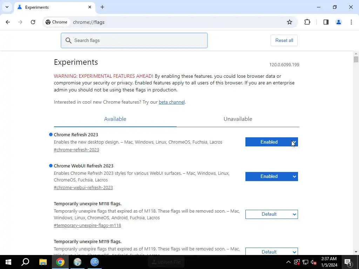Screen dimensions: 359x269
Task: Go back using the browser back arrow
Action: tap(8, 22)
